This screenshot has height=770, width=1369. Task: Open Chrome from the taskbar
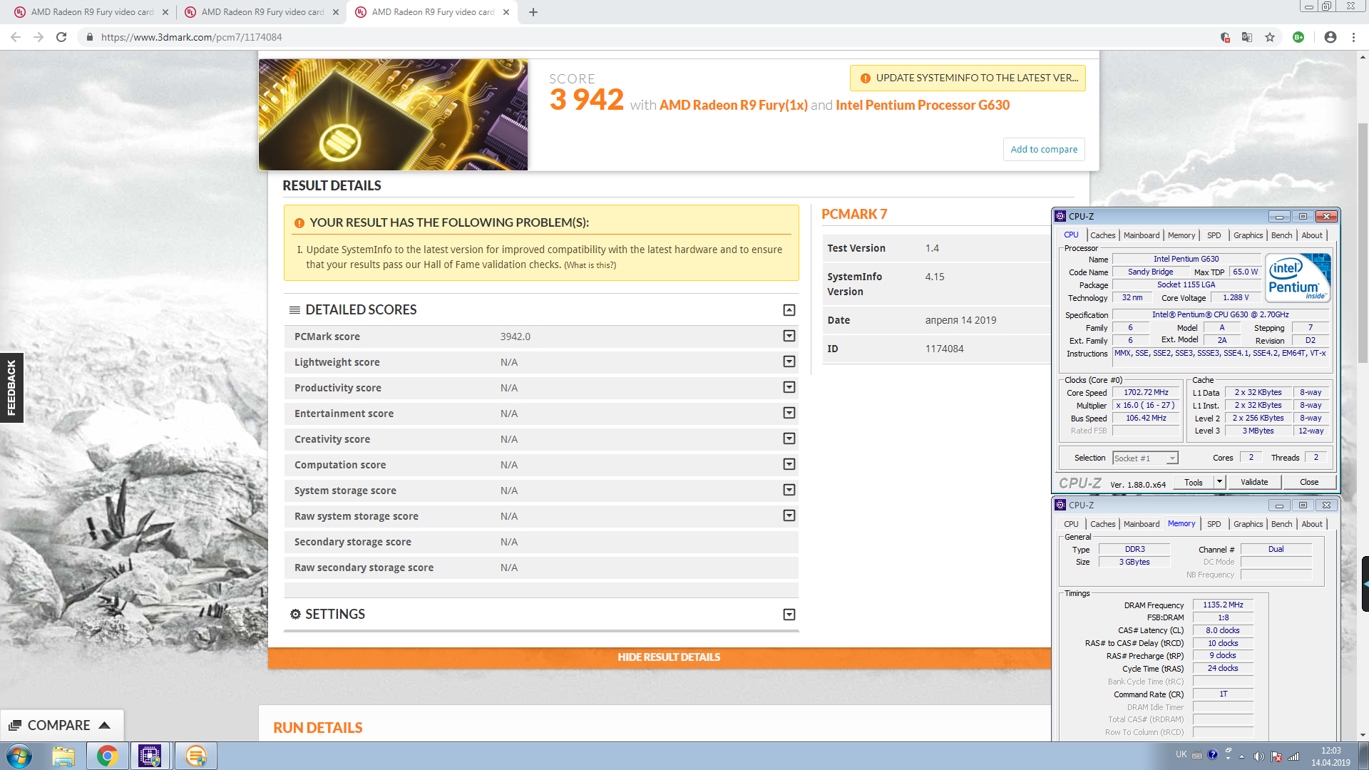[107, 756]
